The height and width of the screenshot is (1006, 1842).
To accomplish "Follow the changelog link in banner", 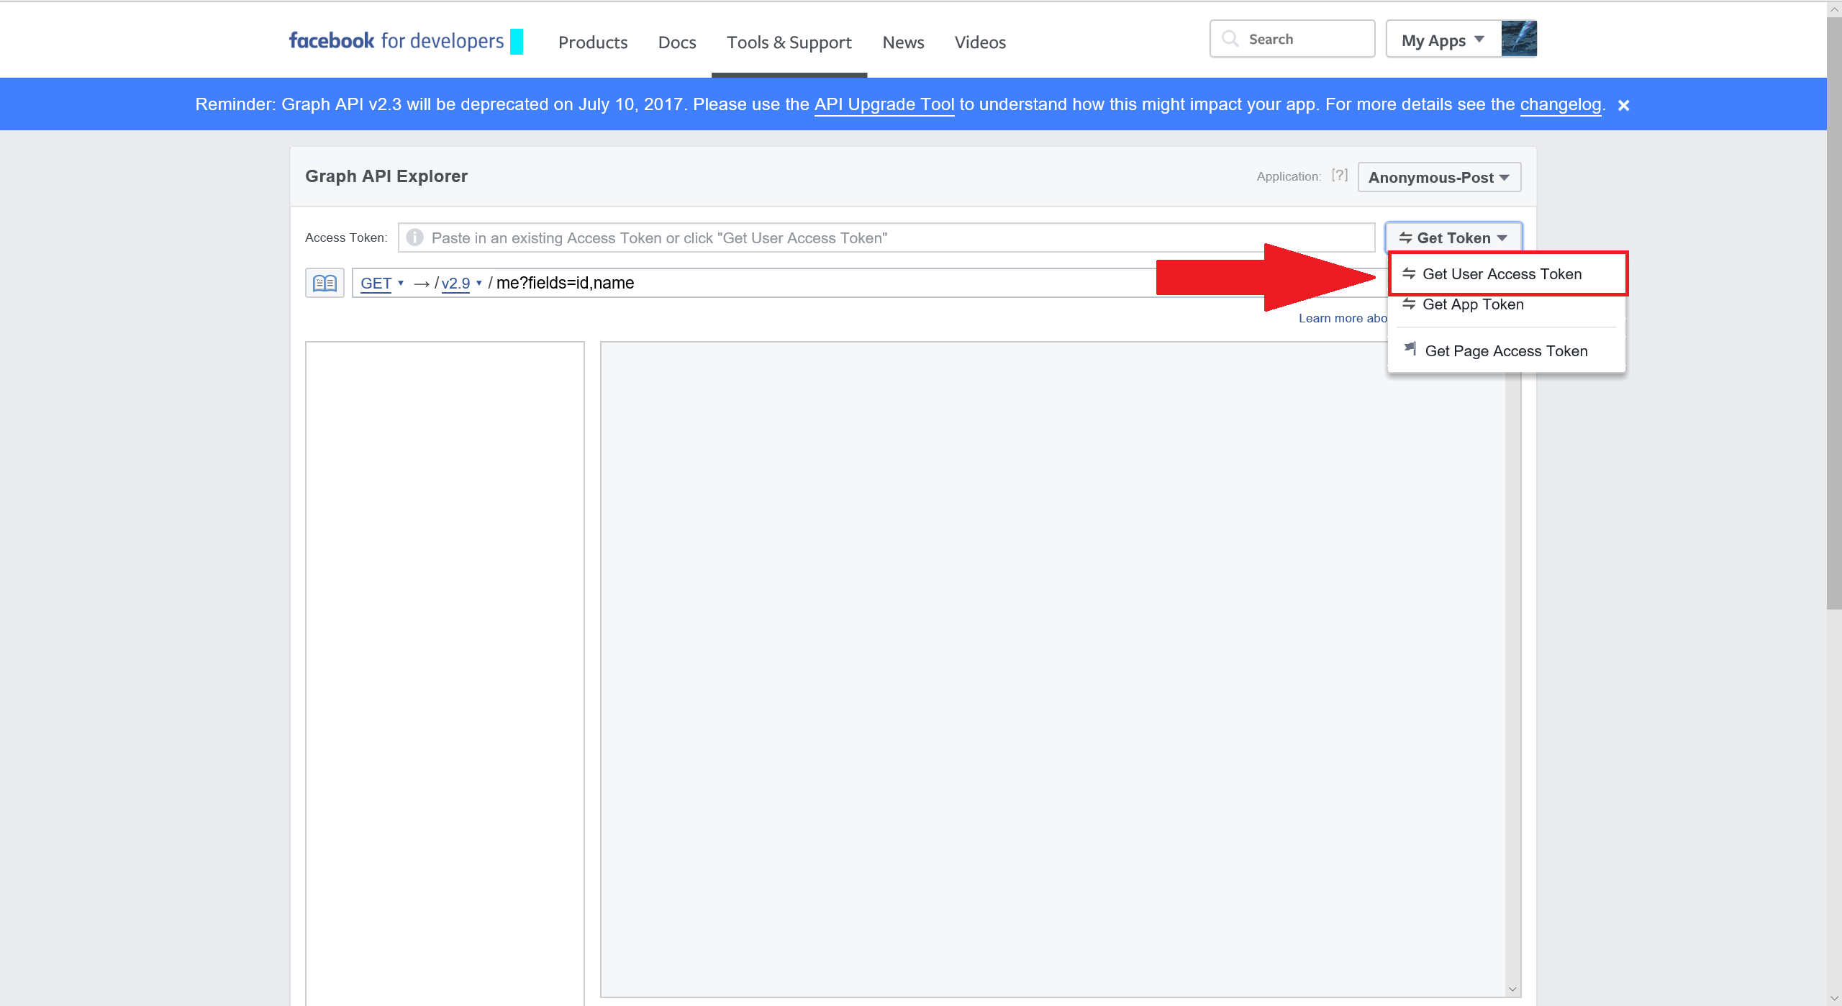I will 1560,104.
